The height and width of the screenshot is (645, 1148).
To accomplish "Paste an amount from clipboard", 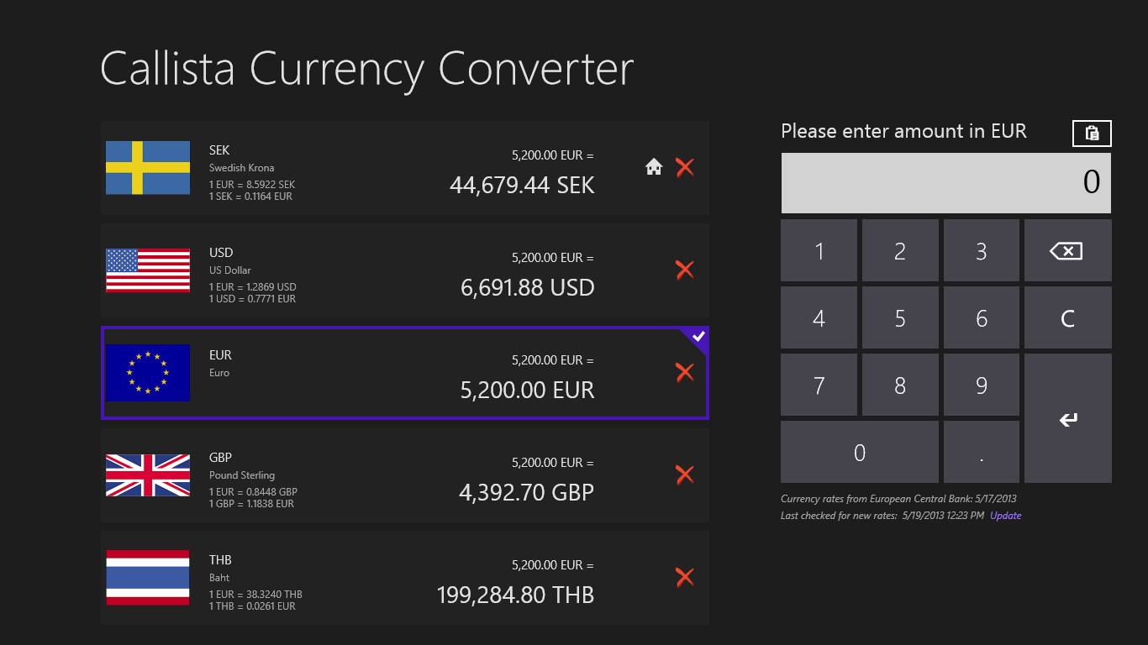I will pos(1091,133).
